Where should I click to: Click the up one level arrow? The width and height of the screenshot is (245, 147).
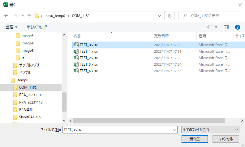(29, 16)
